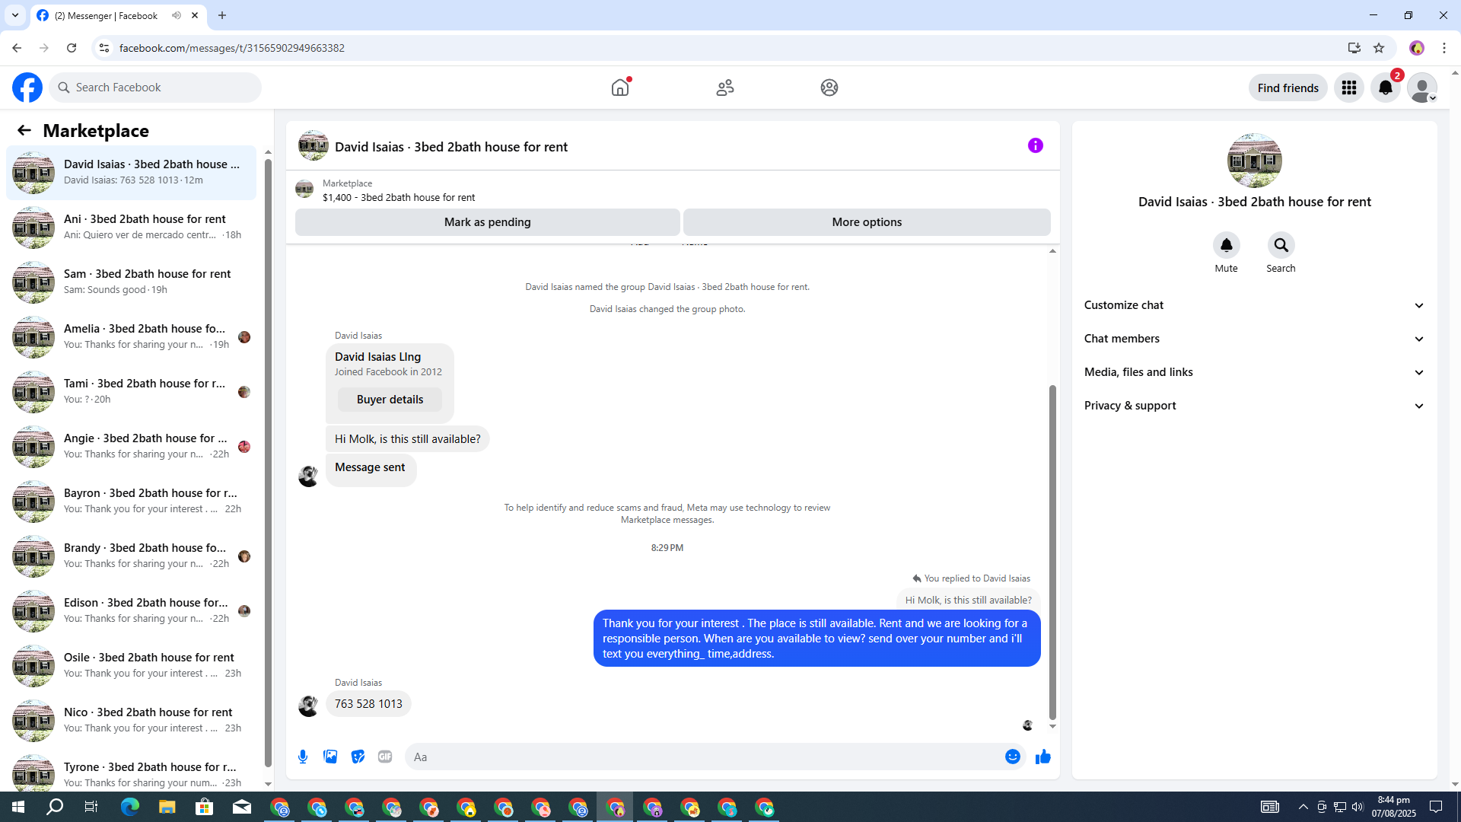Bookmark this page with star icon
This screenshot has width=1461, height=822.
point(1379,48)
